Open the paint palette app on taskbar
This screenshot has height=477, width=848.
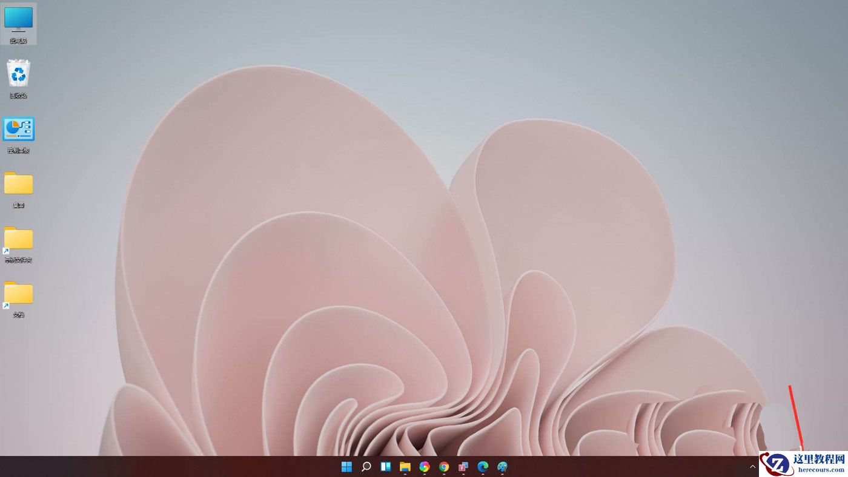click(x=502, y=467)
